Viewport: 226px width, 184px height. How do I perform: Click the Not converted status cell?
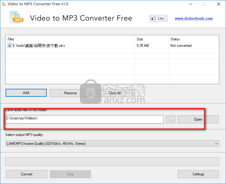(181, 46)
